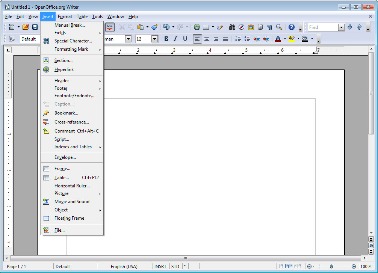Screen dimensions: 378x273
Task: Click the Table grid toolbar icon
Action: point(206,27)
